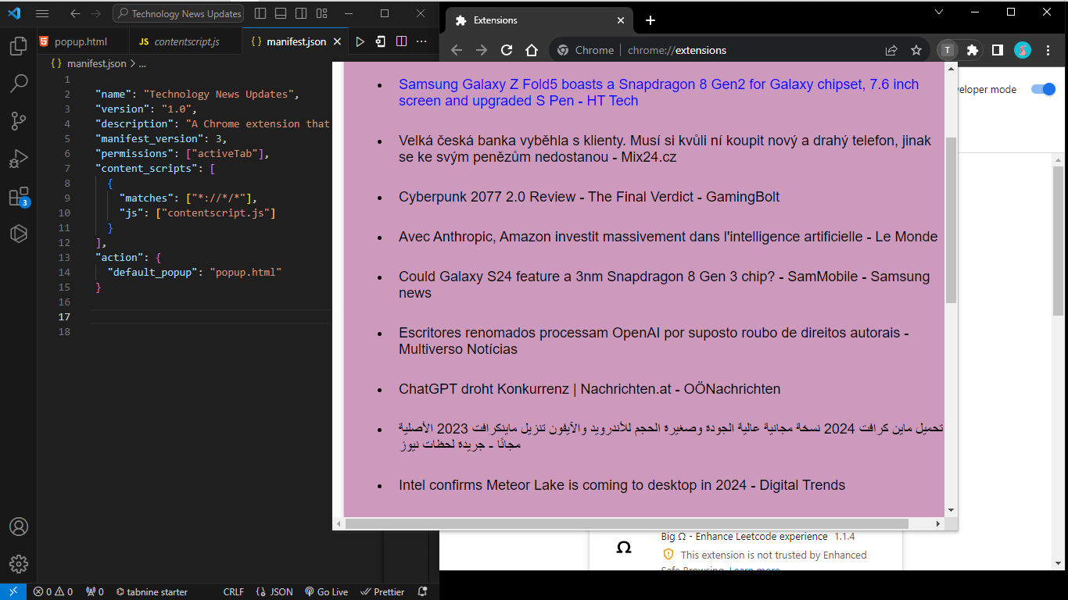1068x600 pixels.
Task: Open VS Code notifications bell in status bar
Action: 423,592
